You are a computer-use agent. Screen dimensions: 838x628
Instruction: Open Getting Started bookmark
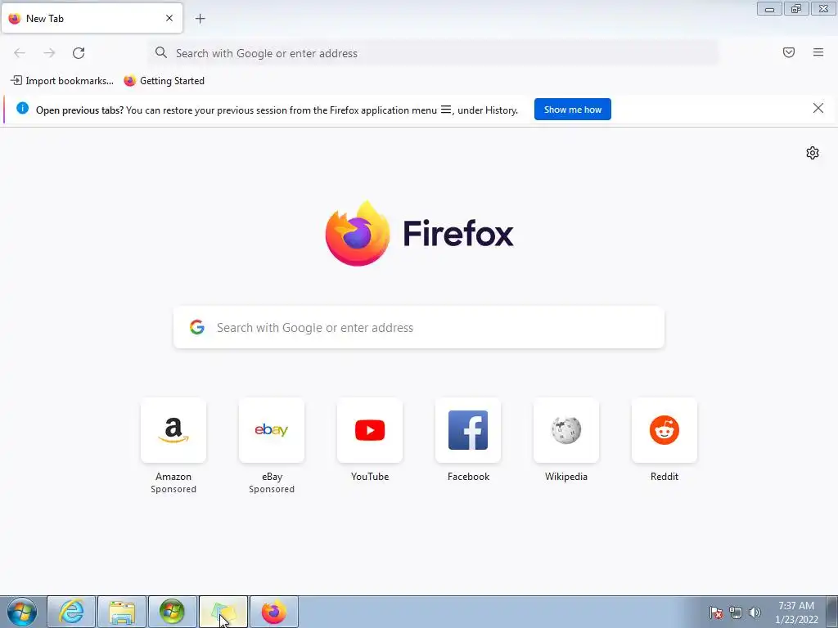[x=164, y=81]
